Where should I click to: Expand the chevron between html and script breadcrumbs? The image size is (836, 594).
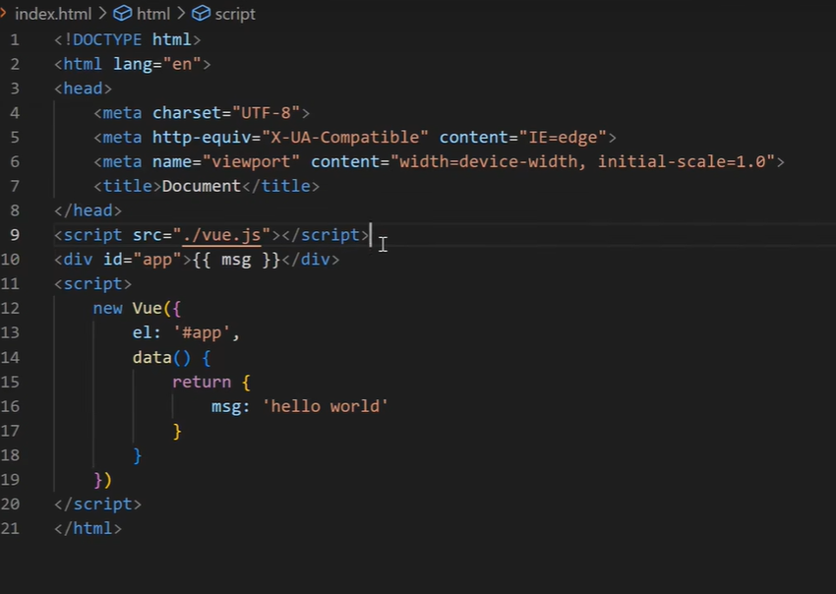pos(181,14)
